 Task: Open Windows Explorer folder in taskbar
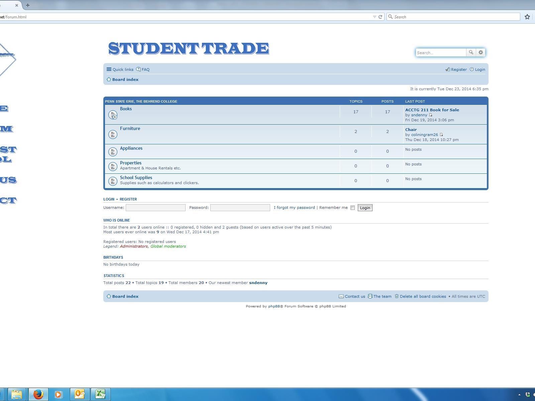[x=17, y=394]
